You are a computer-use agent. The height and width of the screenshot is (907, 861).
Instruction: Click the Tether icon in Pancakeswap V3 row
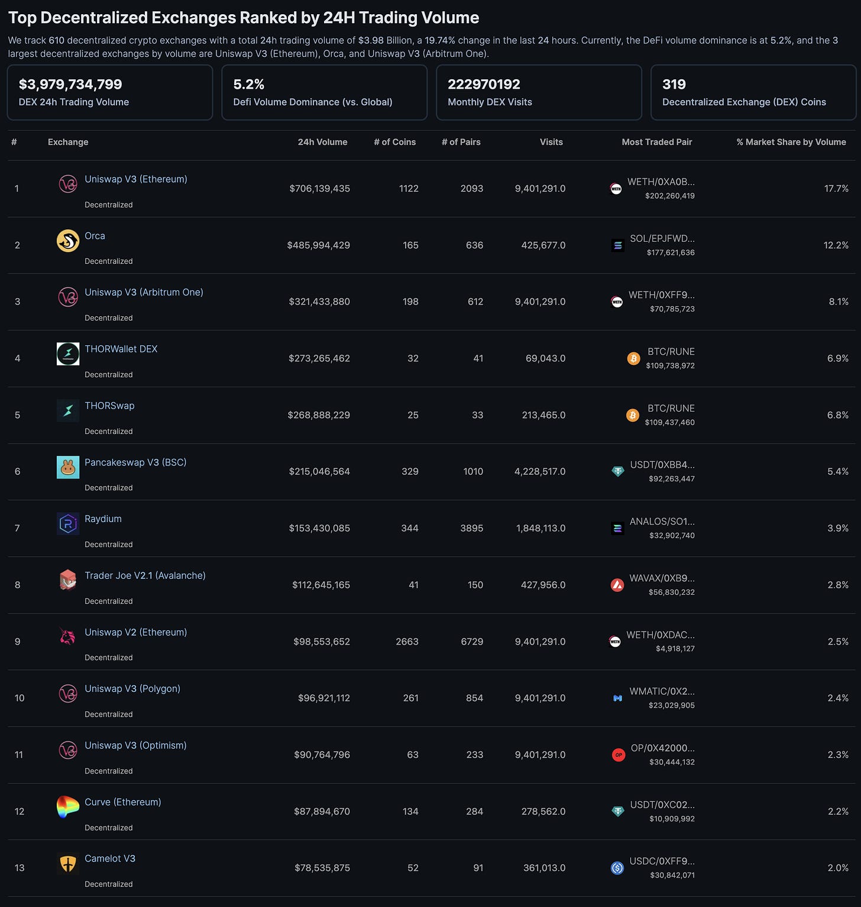pos(618,471)
